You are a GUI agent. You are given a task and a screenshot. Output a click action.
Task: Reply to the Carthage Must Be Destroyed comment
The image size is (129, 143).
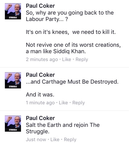pos(79,103)
